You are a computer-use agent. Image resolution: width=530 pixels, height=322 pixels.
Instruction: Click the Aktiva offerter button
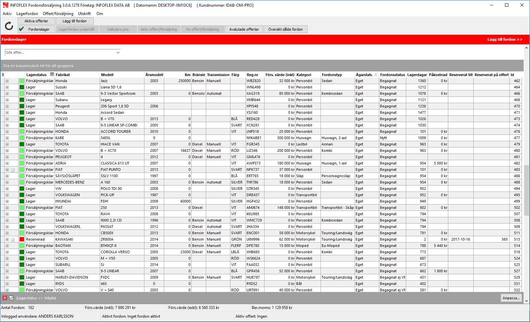tap(36, 21)
